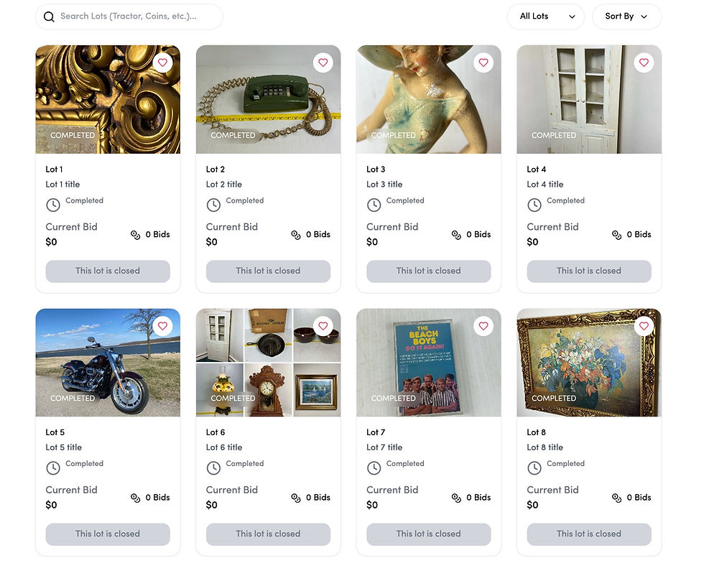Click the heart icon on Lot 3 figurine
Screen dimensions: 704x563
click(483, 62)
